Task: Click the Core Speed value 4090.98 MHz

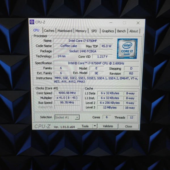Action: (67, 93)
